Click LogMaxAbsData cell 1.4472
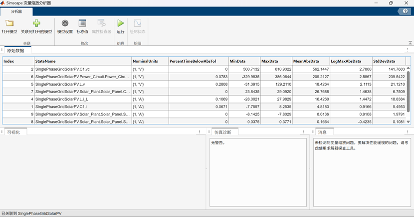Image resolution: width=414 pixels, height=217 pixels. point(351,99)
